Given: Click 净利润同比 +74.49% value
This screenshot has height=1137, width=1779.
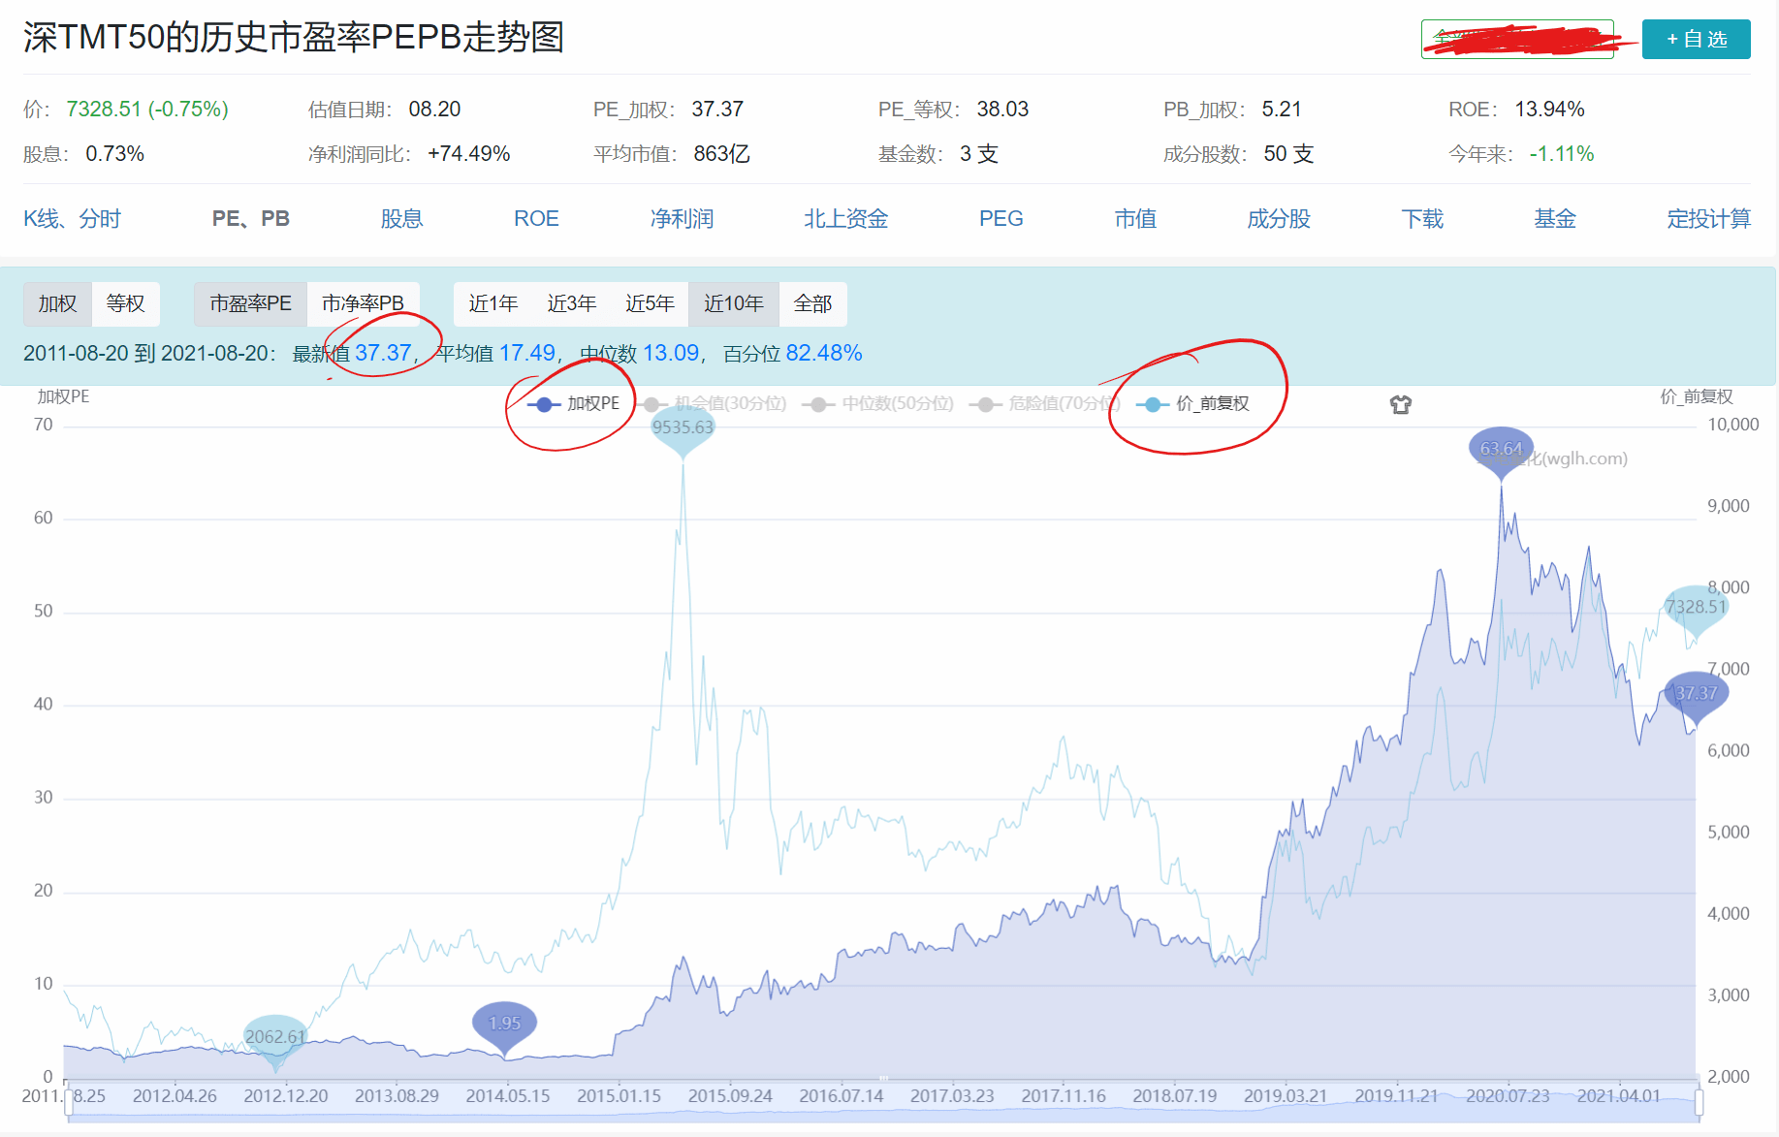Looking at the screenshot, I should coord(468,154).
